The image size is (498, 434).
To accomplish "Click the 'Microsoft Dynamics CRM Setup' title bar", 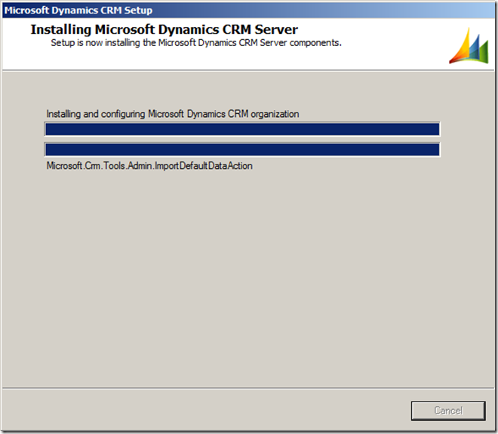I will [x=249, y=10].
